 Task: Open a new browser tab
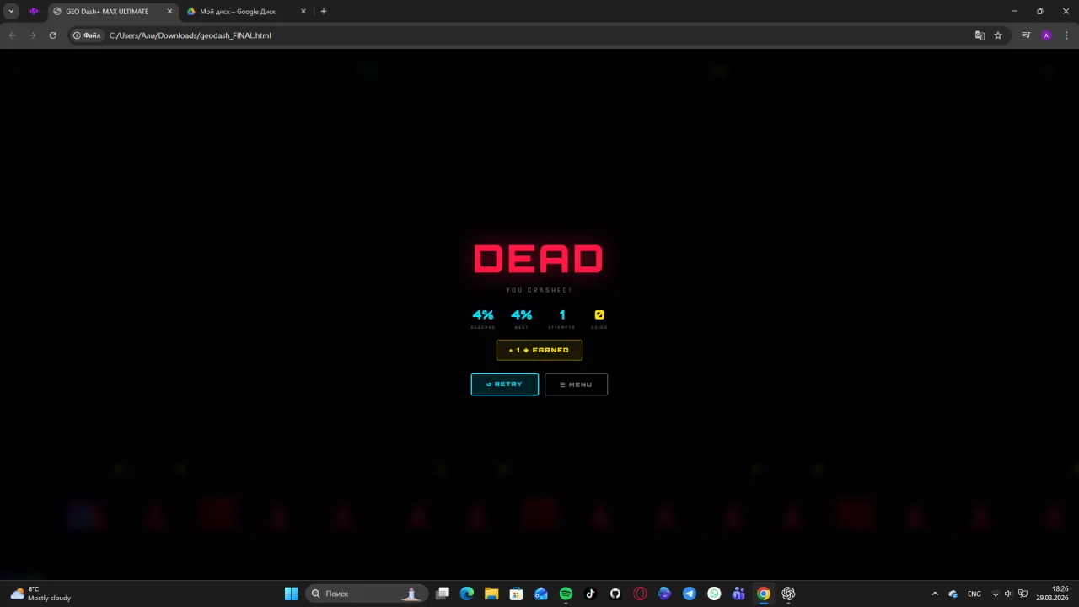click(x=324, y=12)
